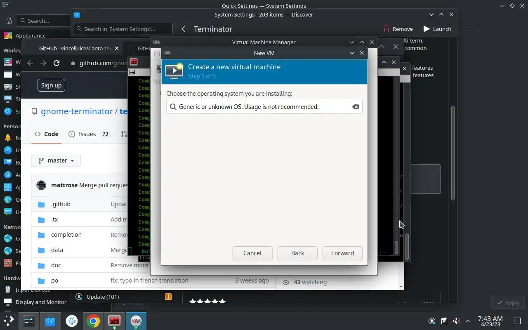Viewport: 528px width, 330px height.
Task: Select the GitHub vinceliuice/Canta-theme tab
Action: pos(75,48)
